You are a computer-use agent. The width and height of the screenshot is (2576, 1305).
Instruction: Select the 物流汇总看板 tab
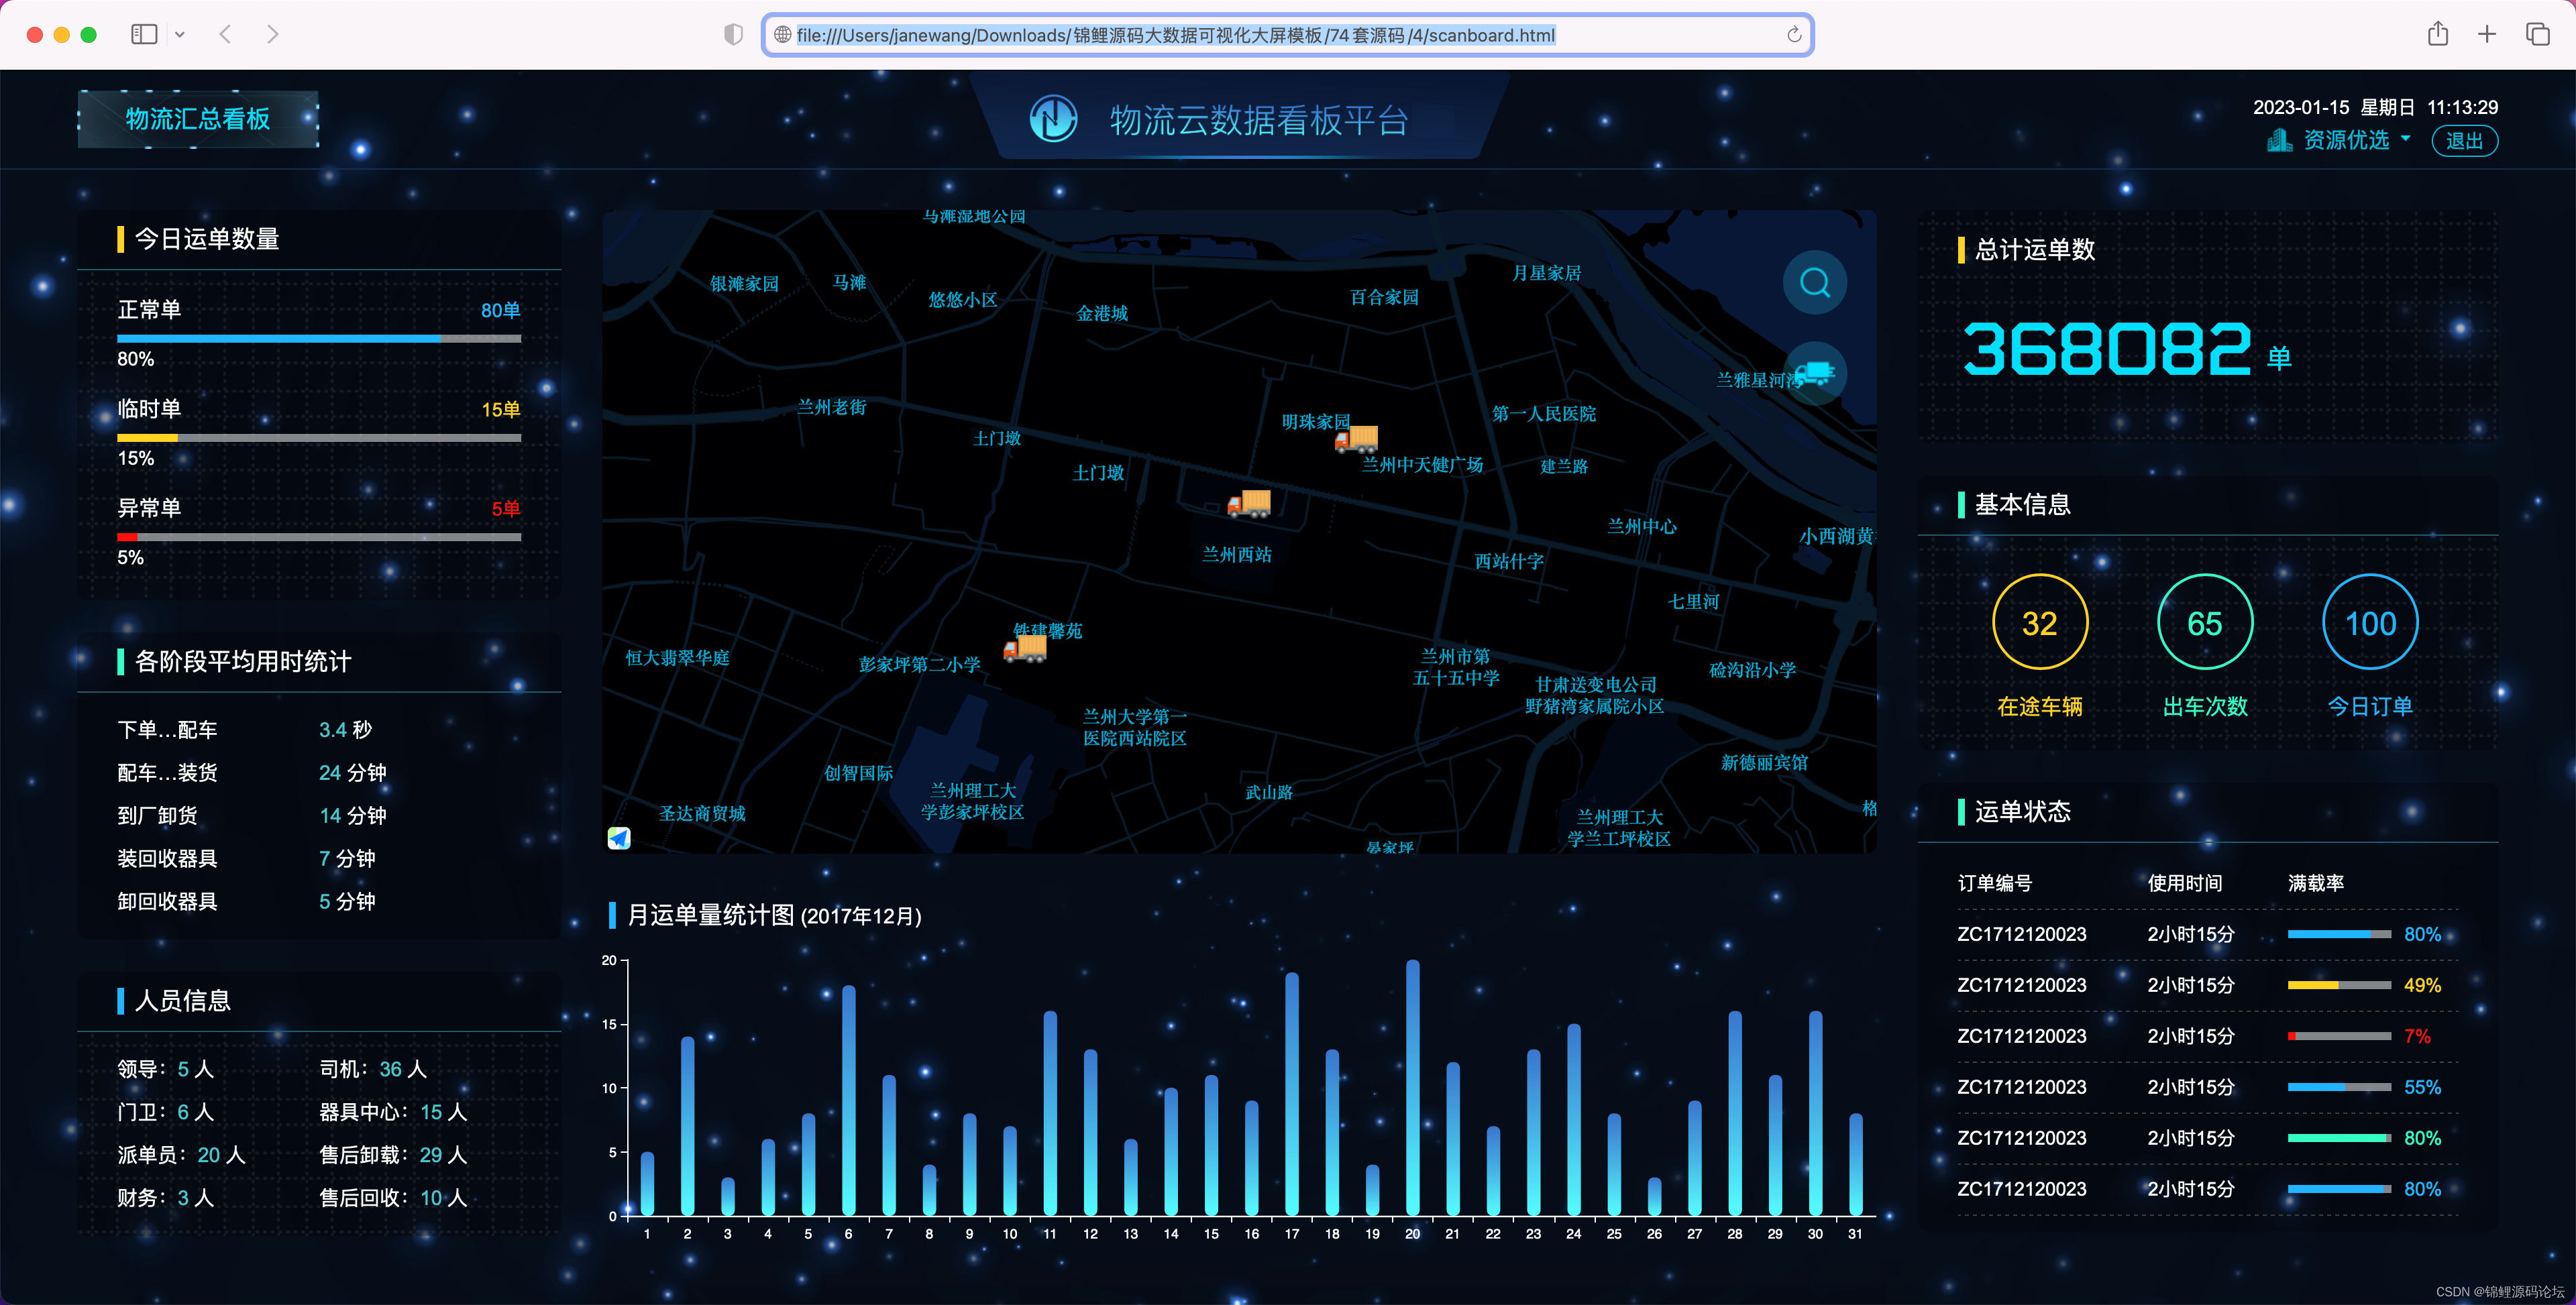pyautogui.click(x=198, y=119)
